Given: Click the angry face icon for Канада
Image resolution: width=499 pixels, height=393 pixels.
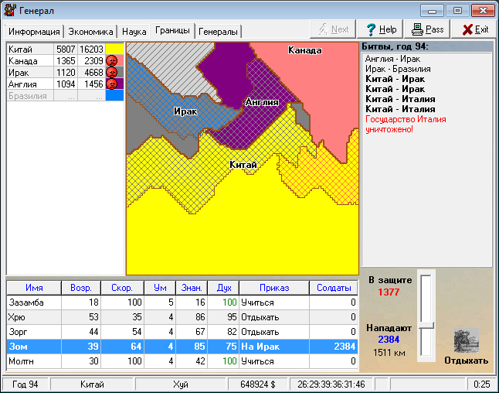Looking at the screenshot, I should click(x=111, y=60).
